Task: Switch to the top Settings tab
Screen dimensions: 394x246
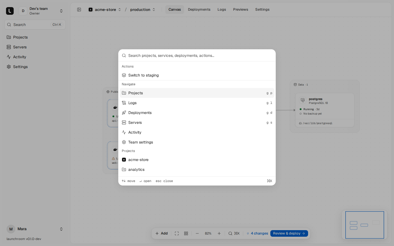Action: click(262, 10)
